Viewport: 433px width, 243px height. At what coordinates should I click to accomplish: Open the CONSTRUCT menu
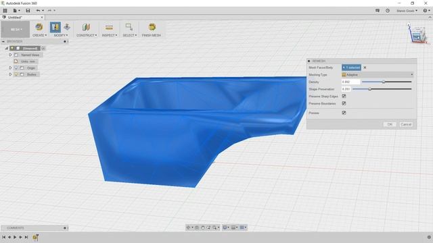87,35
